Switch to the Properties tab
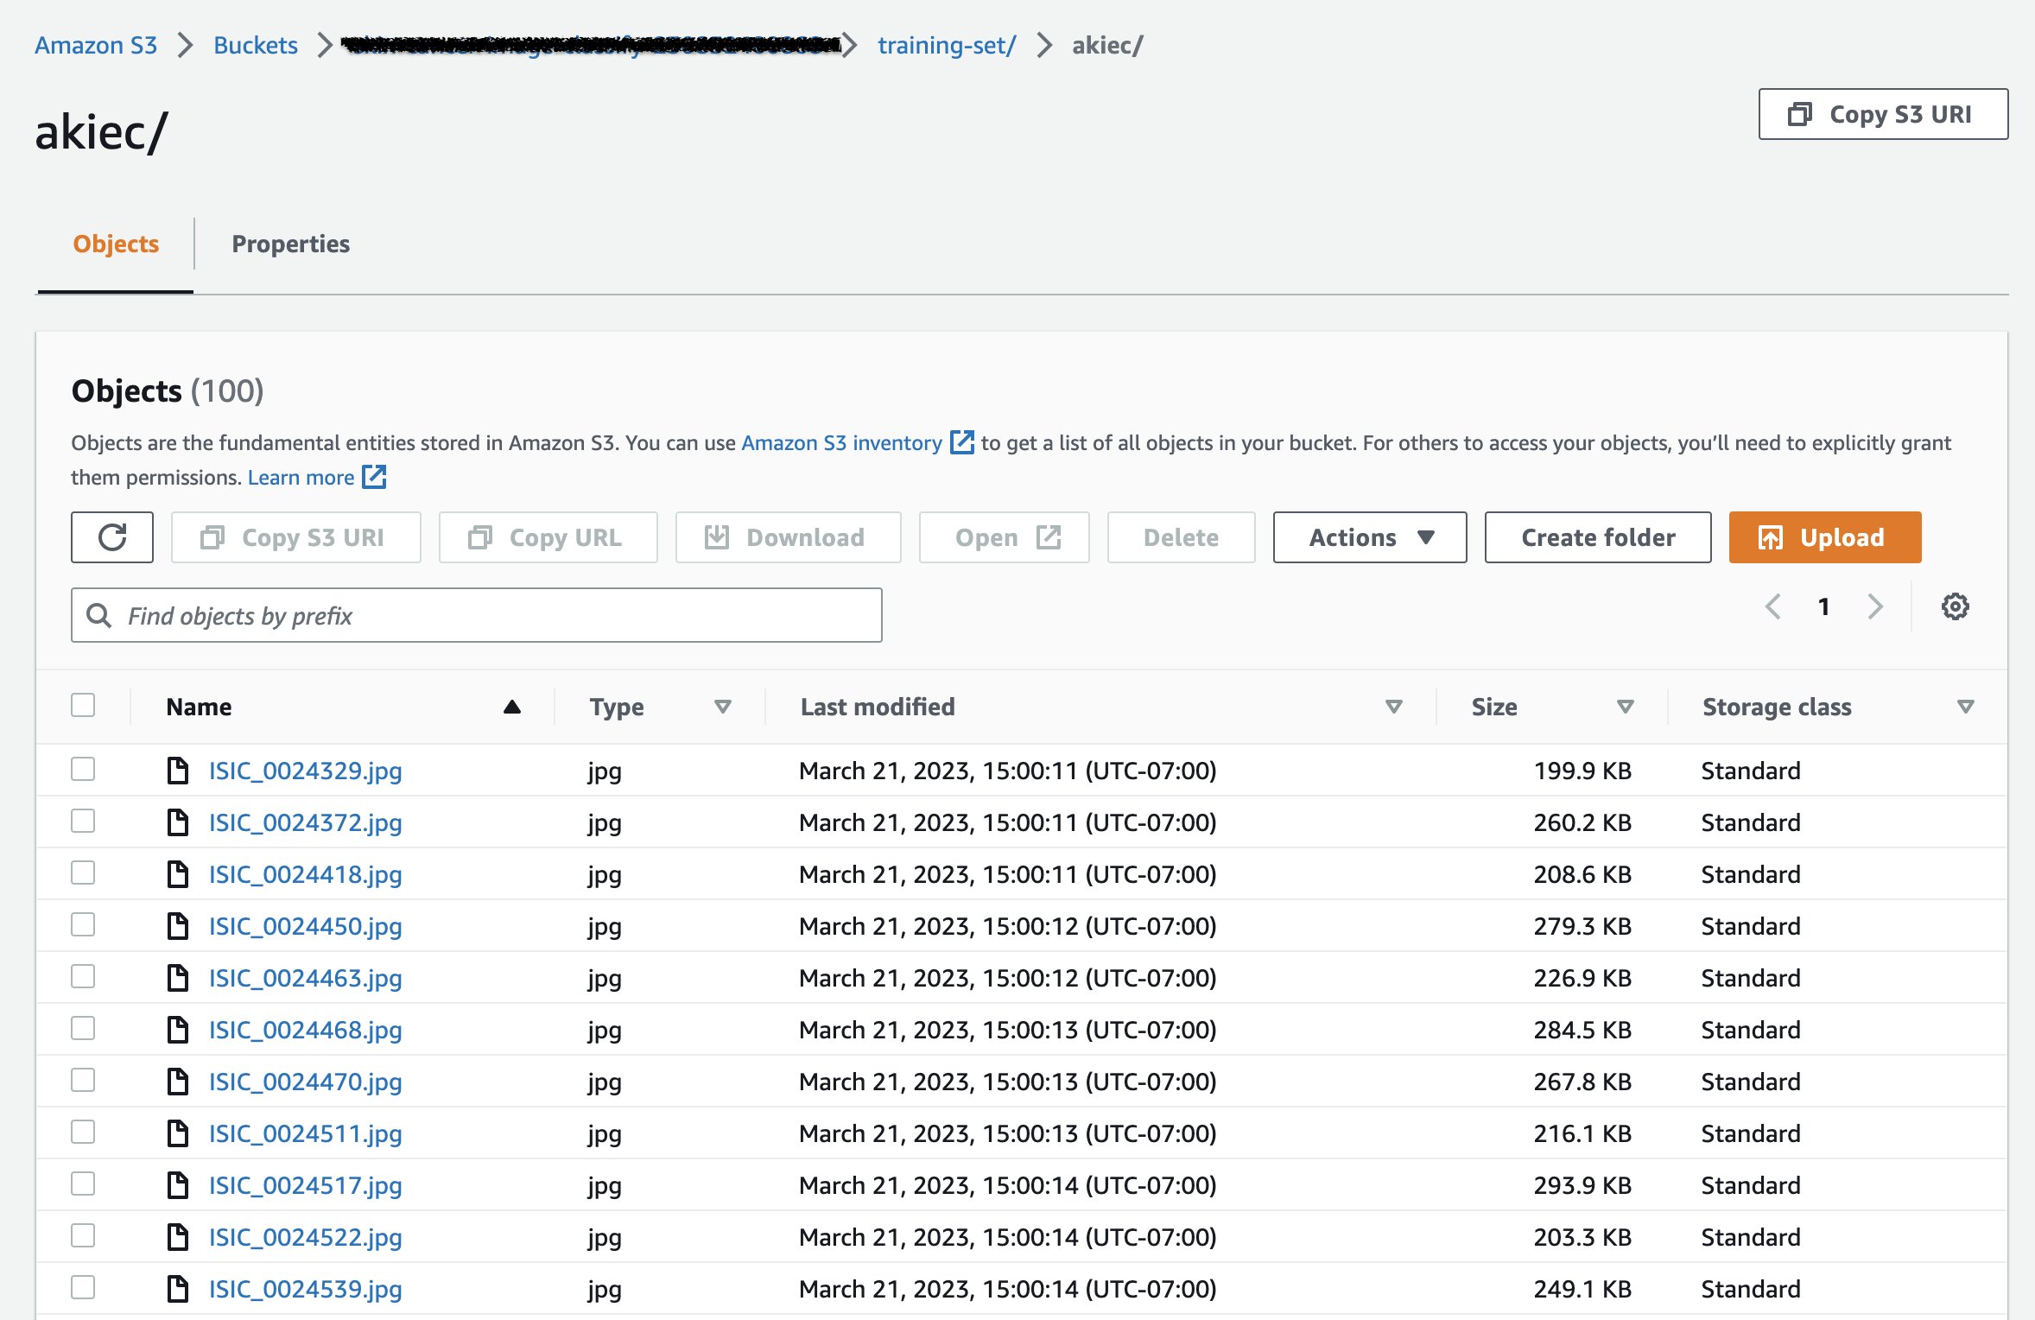Screen dimensions: 2035x1320 (290, 244)
